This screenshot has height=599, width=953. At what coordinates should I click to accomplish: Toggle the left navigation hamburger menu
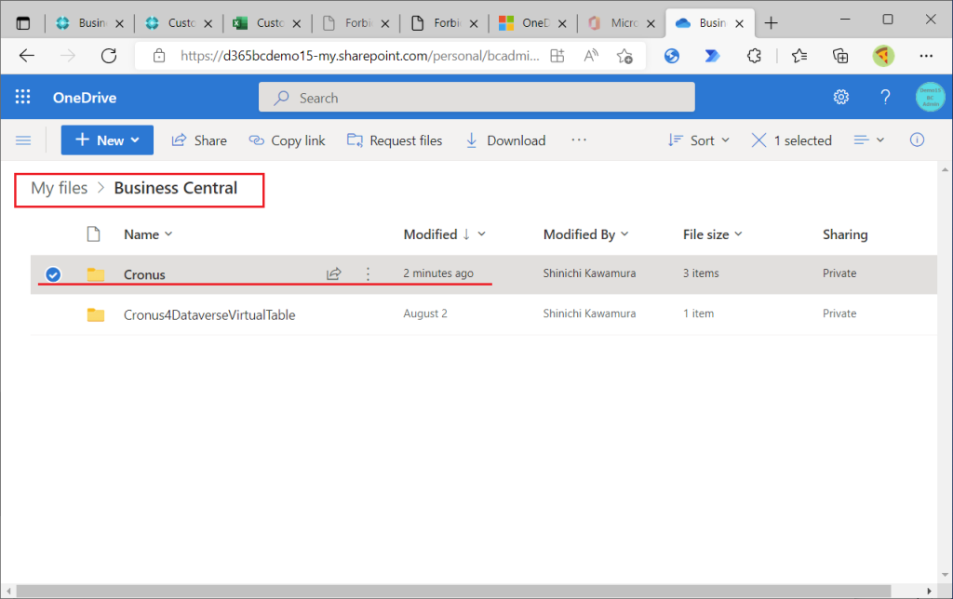tap(23, 140)
